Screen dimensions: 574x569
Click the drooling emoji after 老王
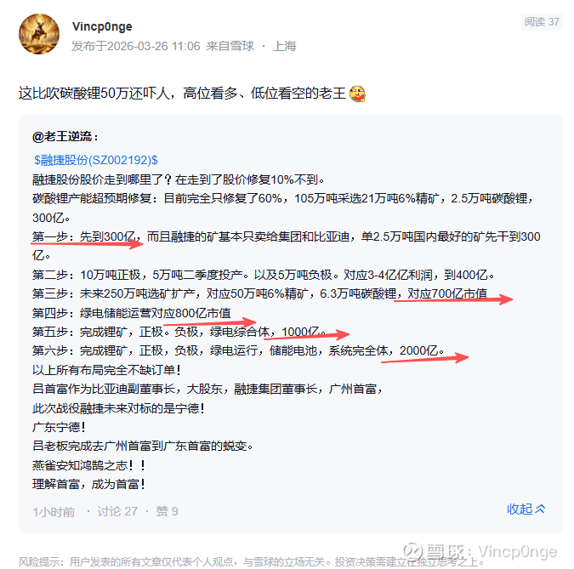[357, 94]
